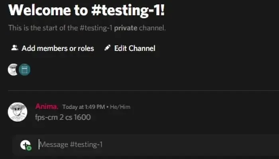Screen dimensions: 279x159
Task: Click the sketch-style member avatar under Add members
Action: tap(13, 70)
